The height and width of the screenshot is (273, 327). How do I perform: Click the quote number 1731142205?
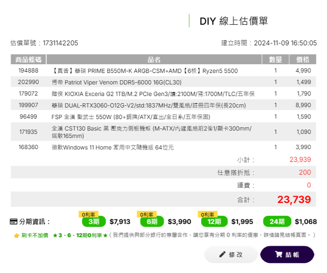point(60,43)
